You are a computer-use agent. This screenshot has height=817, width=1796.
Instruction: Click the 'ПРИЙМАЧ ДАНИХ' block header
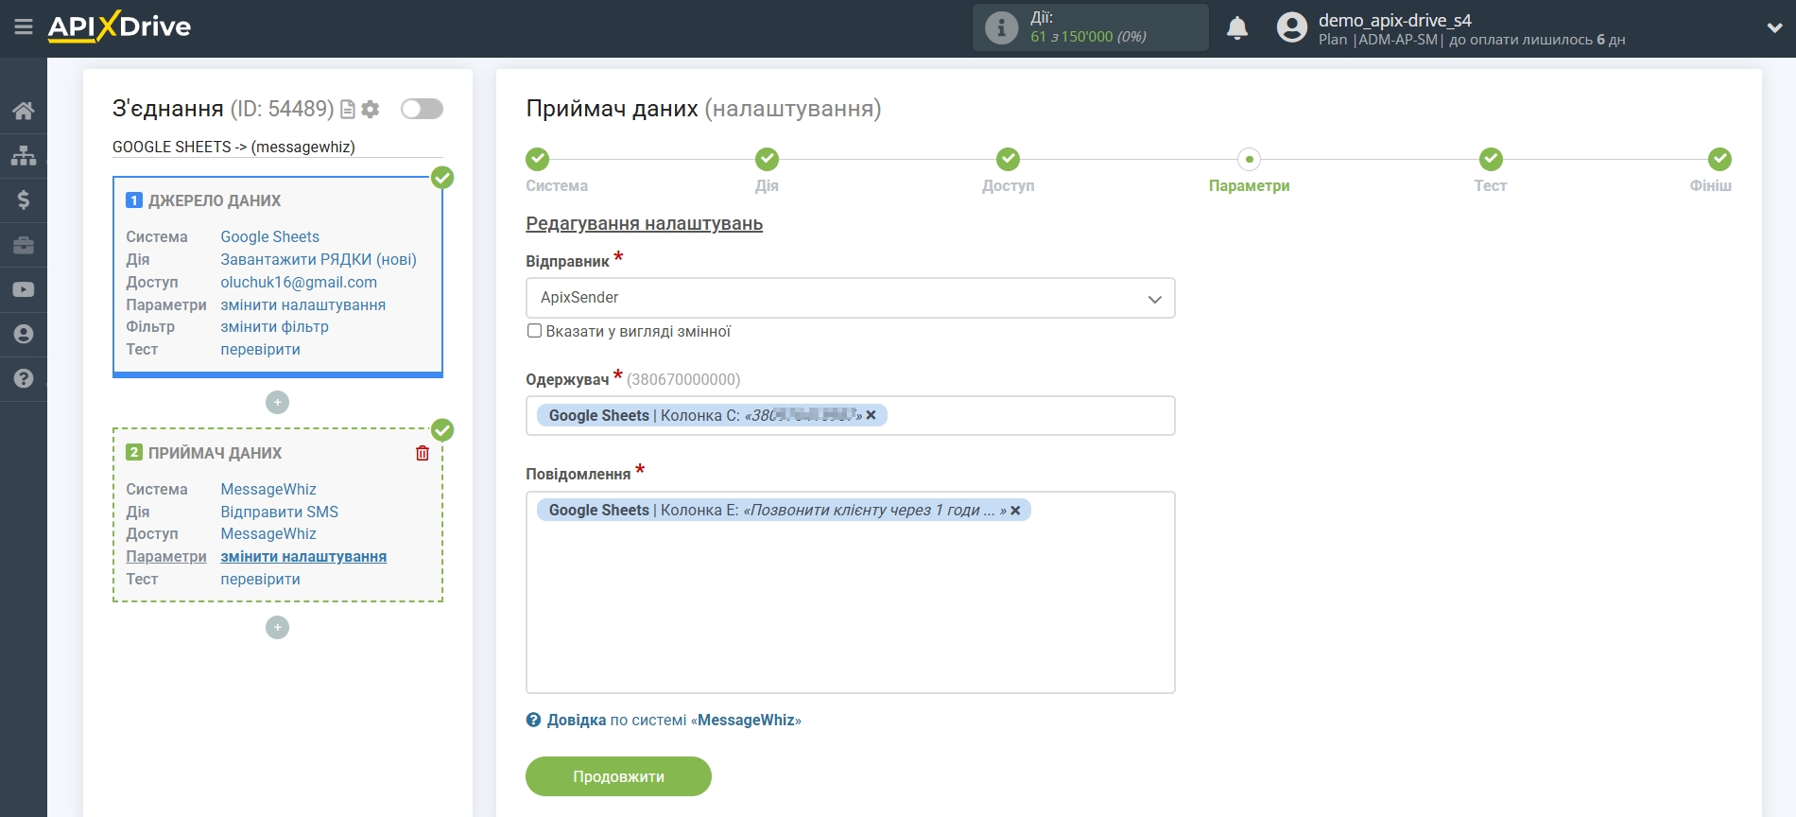215,453
